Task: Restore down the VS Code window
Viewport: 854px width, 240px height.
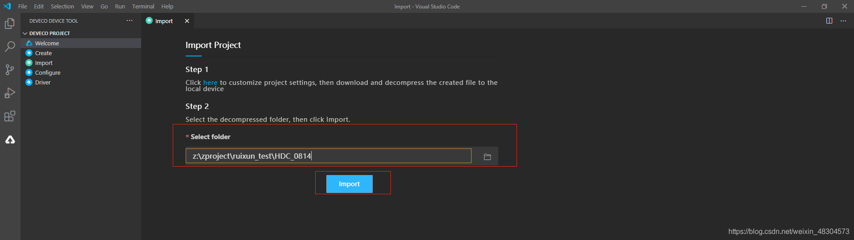Action: [824, 6]
